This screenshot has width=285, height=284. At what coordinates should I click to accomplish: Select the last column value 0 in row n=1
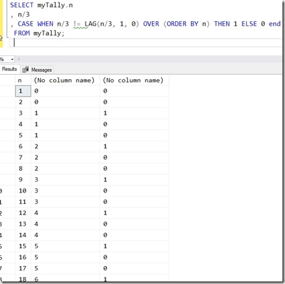pyautogui.click(x=134, y=91)
